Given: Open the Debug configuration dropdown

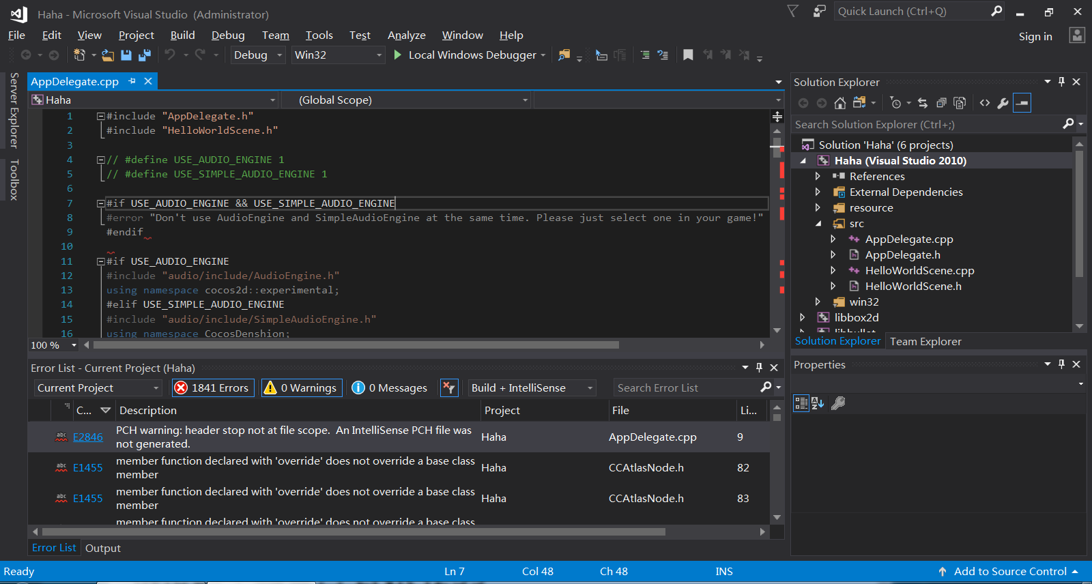Looking at the screenshot, I should pos(257,55).
